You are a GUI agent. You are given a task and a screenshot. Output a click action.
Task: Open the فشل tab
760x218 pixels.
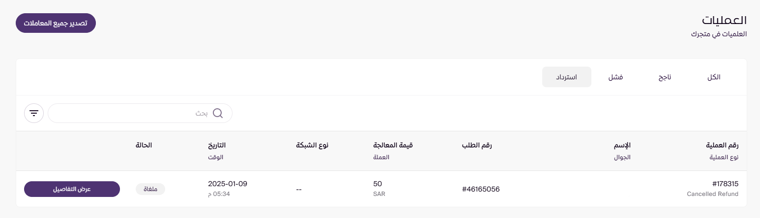pos(616,77)
